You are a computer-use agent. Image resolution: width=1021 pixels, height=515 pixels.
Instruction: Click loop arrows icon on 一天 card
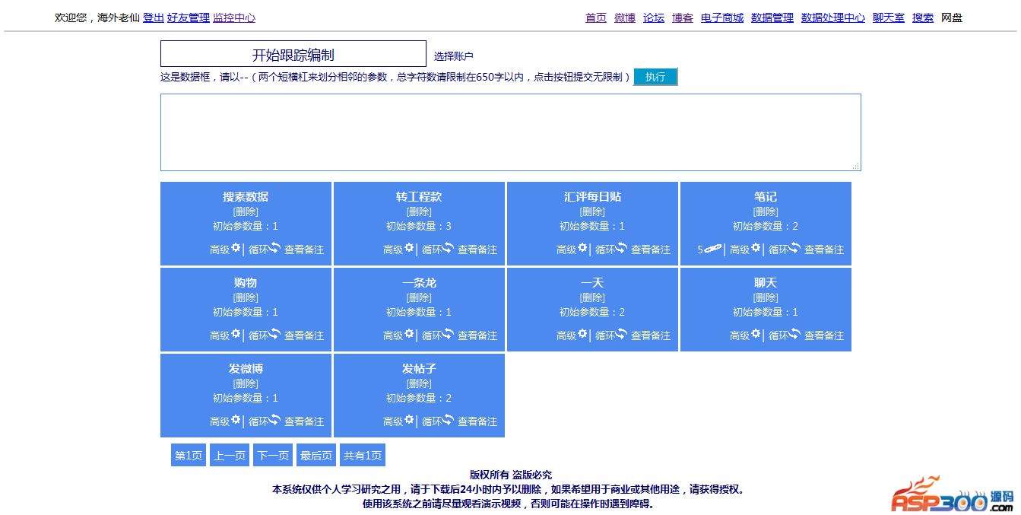click(622, 334)
